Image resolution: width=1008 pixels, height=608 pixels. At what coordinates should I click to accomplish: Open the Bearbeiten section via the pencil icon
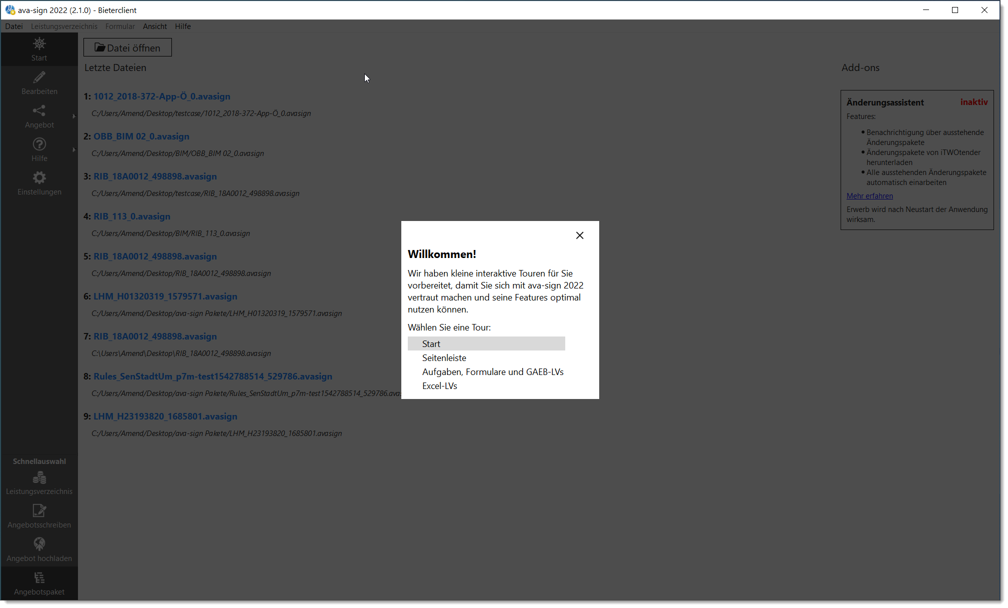(39, 82)
